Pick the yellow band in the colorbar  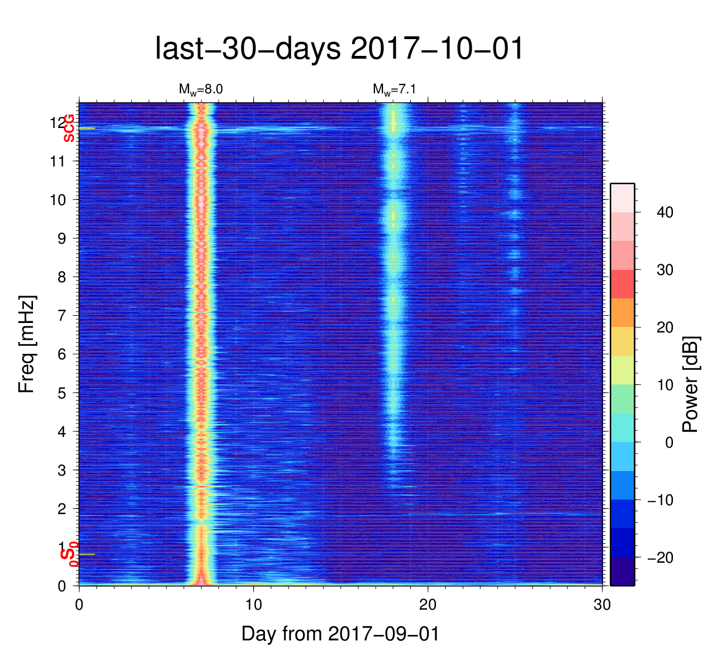622,341
